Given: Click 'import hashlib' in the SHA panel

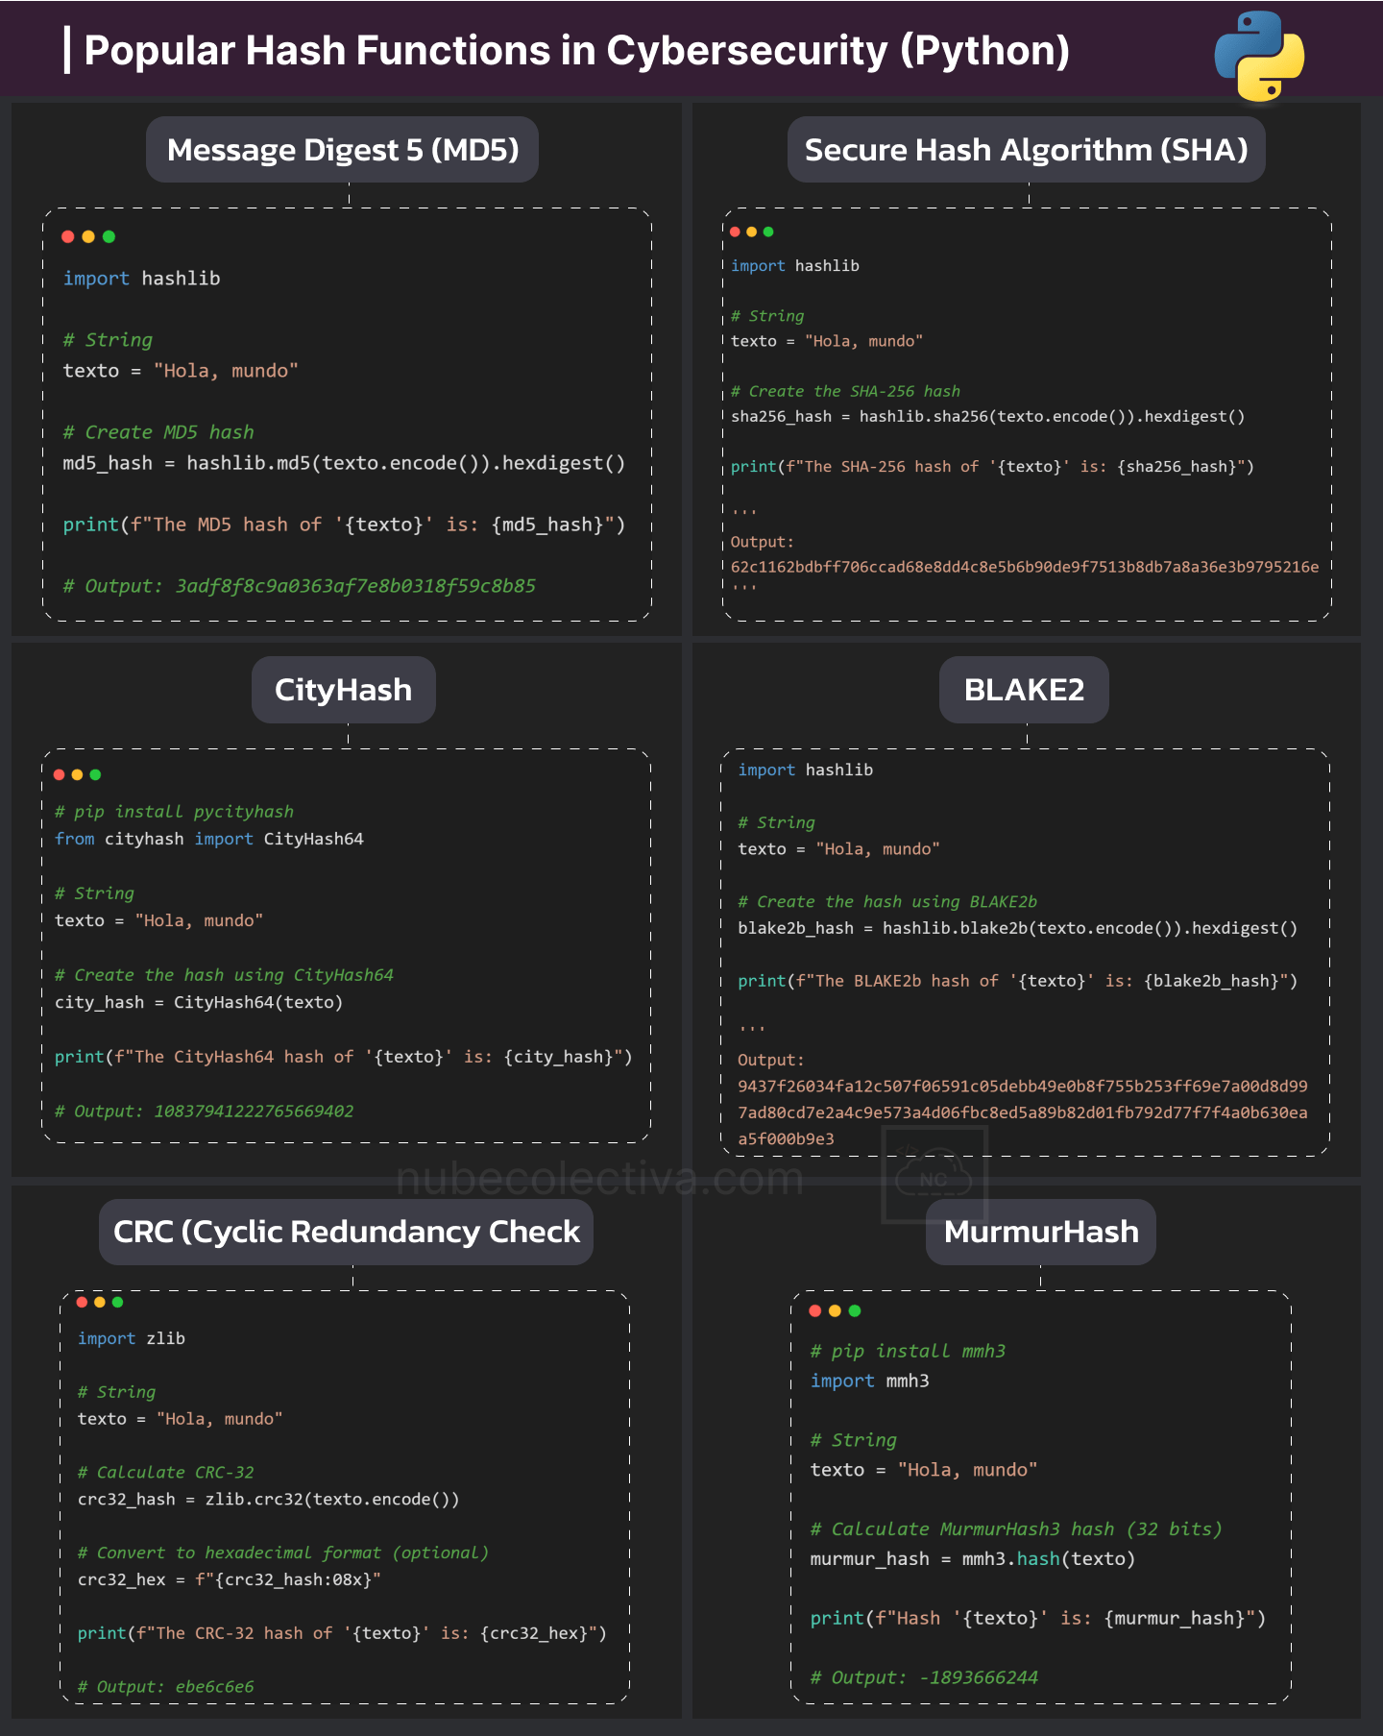Looking at the screenshot, I should click(795, 266).
